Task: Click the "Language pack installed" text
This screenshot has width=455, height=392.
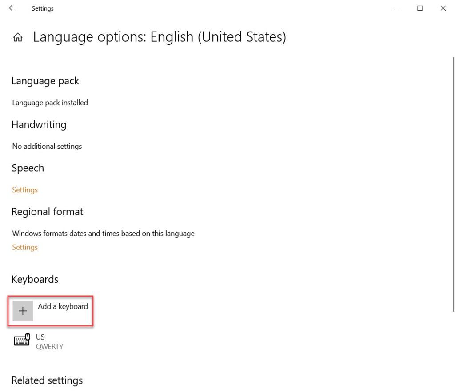Action: [x=50, y=103]
